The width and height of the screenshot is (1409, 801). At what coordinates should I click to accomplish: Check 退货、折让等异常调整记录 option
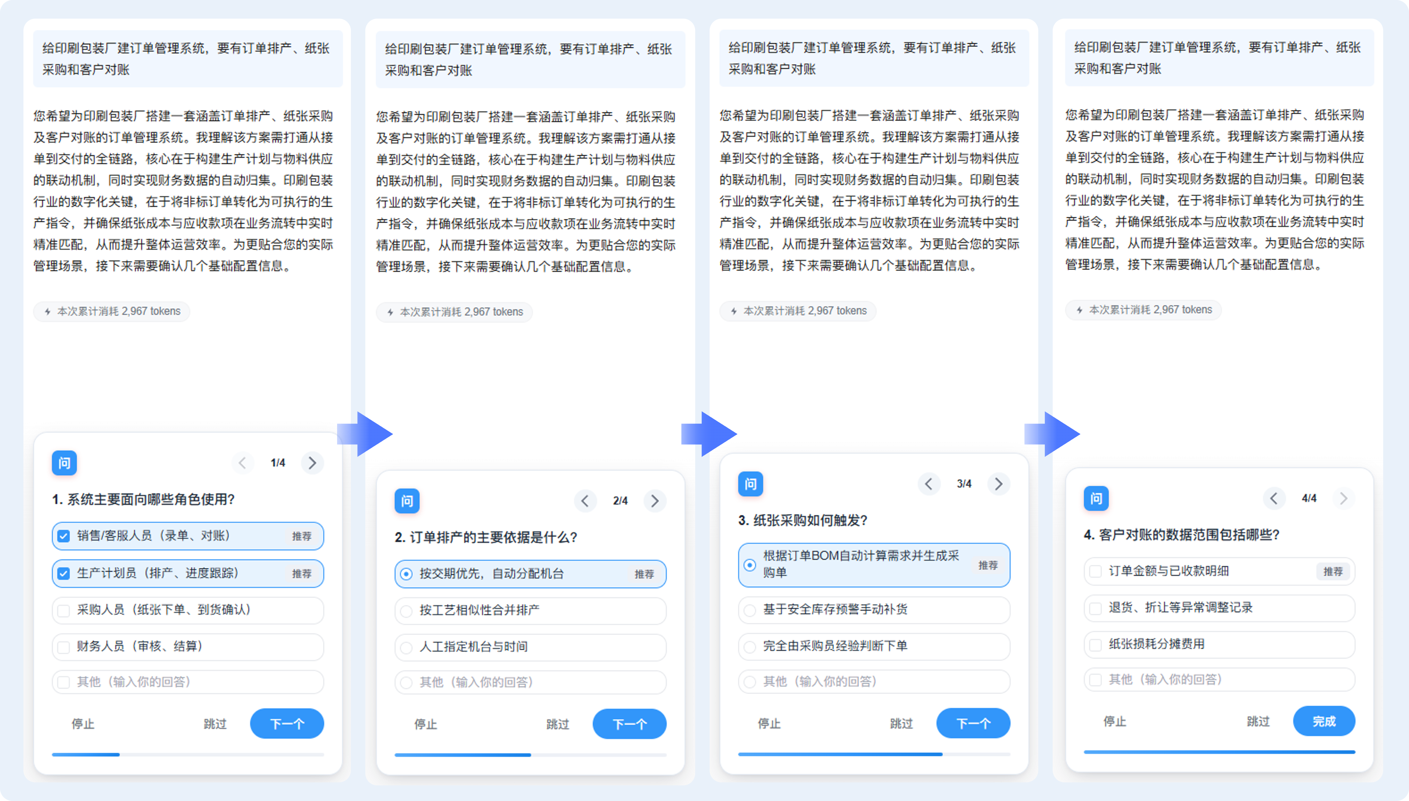pyautogui.click(x=1220, y=608)
